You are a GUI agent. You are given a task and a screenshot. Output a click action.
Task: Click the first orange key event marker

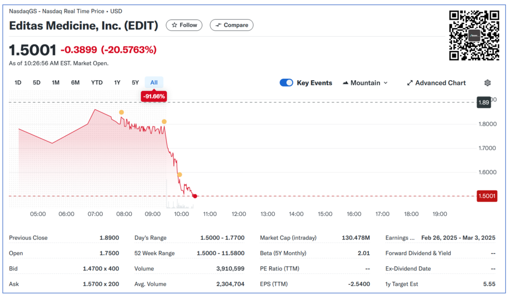121,112
